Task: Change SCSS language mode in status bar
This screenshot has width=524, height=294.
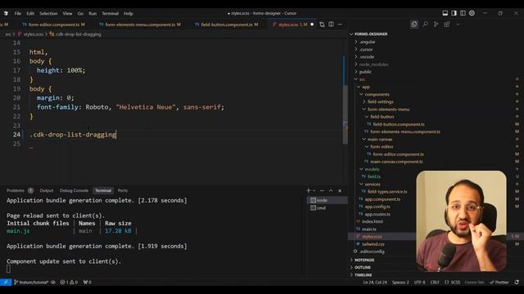Action: tap(455, 283)
